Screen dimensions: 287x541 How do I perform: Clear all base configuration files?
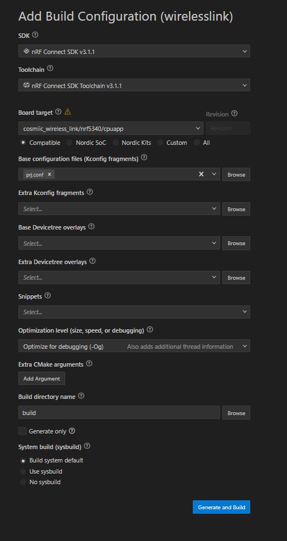click(x=201, y=174)
